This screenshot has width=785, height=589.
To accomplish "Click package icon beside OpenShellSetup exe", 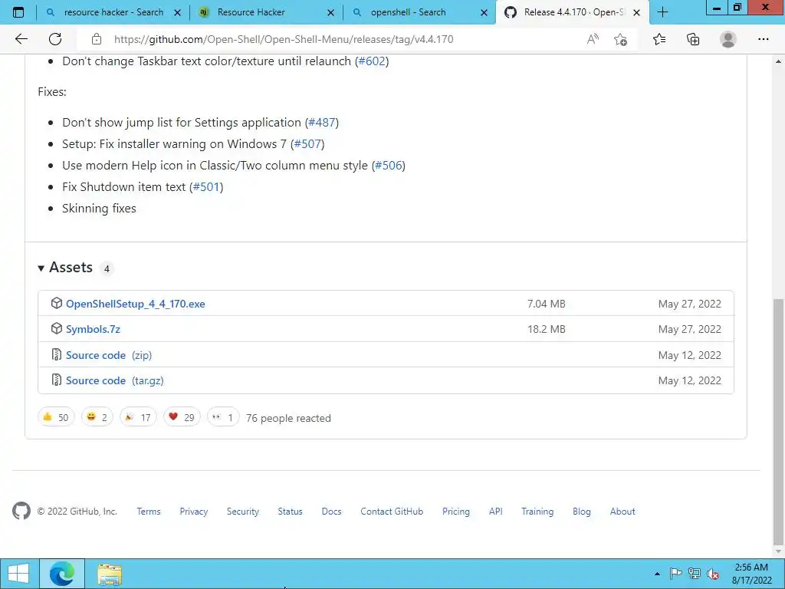I will click(x=56, y=303).
